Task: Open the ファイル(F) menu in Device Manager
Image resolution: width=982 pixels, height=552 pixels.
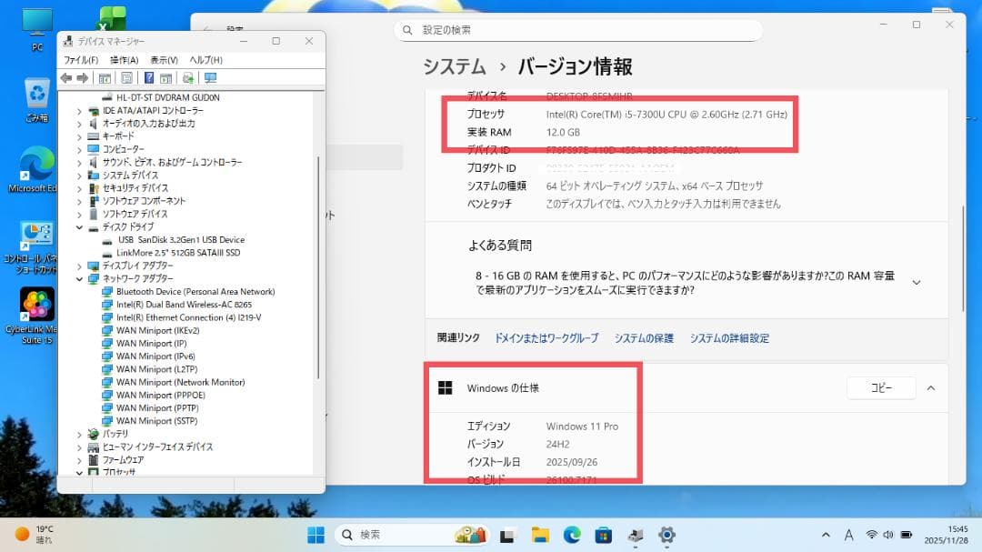Action: 81,59
